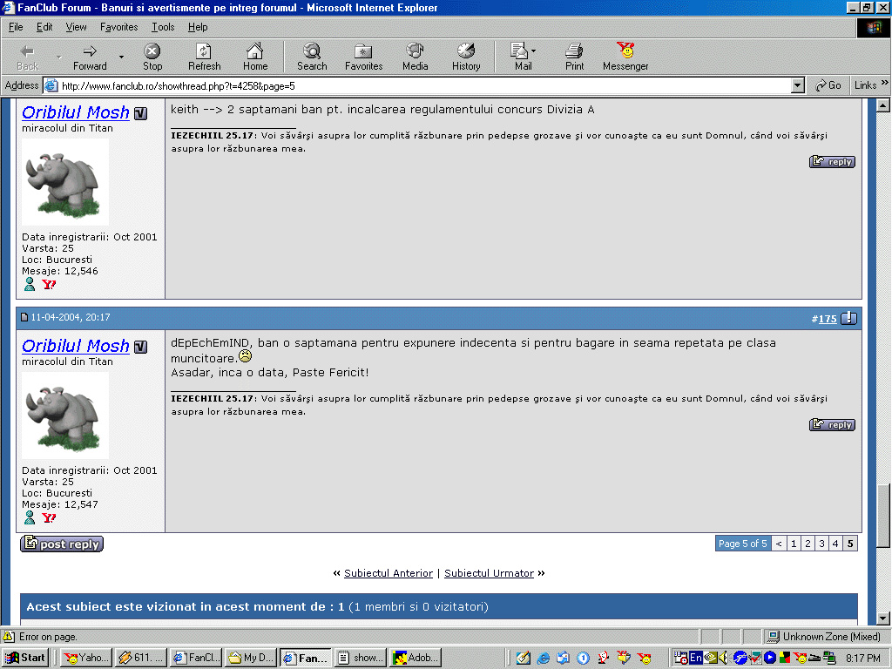Open the Tools menu
This screenshot has height=669, width=892.
click(x=163, y=27)
